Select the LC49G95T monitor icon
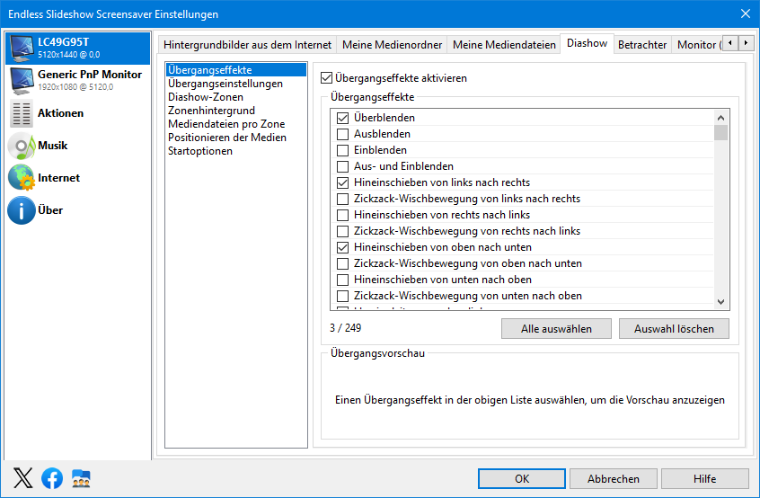 coord(22,48)
